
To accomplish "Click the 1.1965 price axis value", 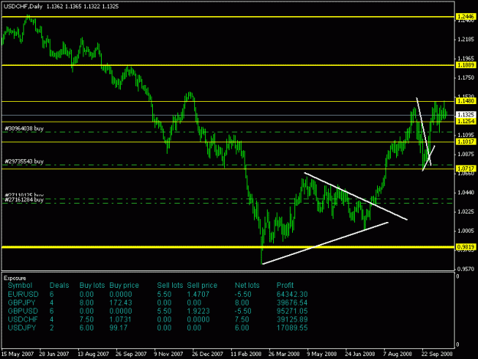I will pos(466,58).
